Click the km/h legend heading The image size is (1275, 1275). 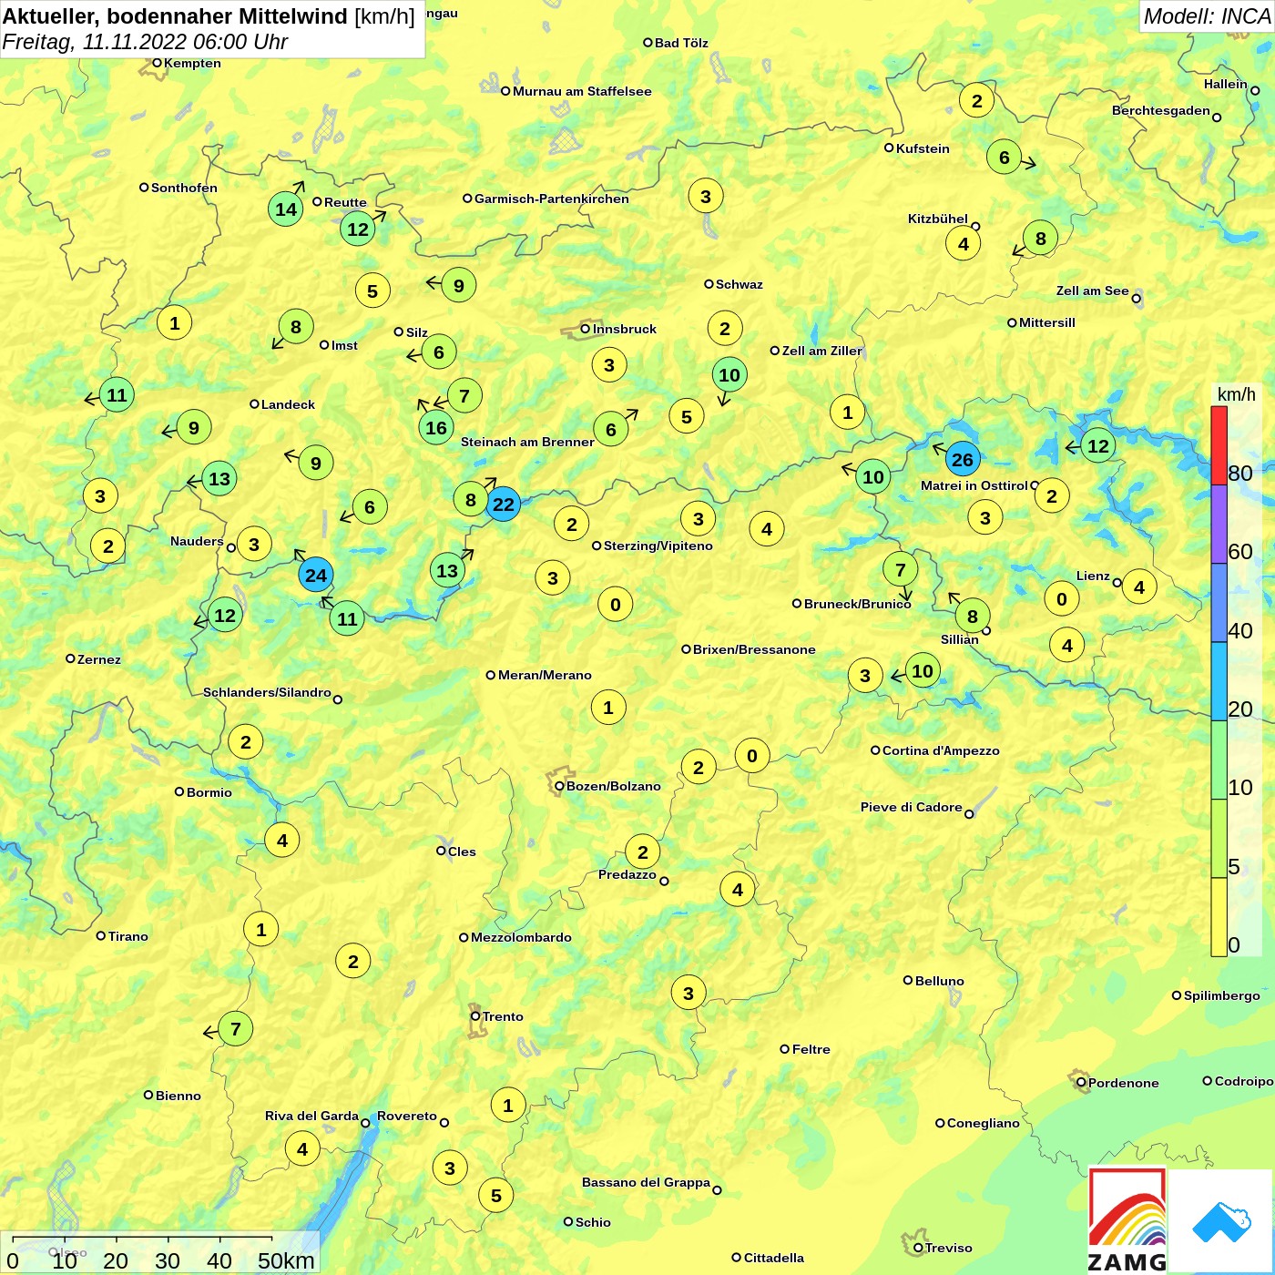[1236, 394]
